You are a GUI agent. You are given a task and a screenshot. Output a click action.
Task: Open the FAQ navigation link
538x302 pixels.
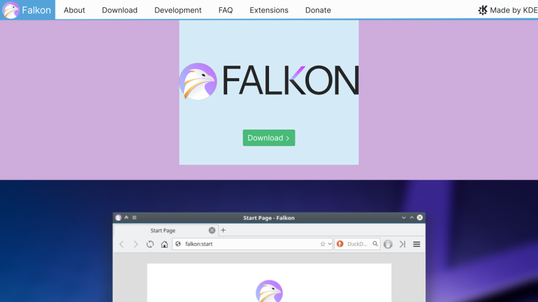coord(225,10)
